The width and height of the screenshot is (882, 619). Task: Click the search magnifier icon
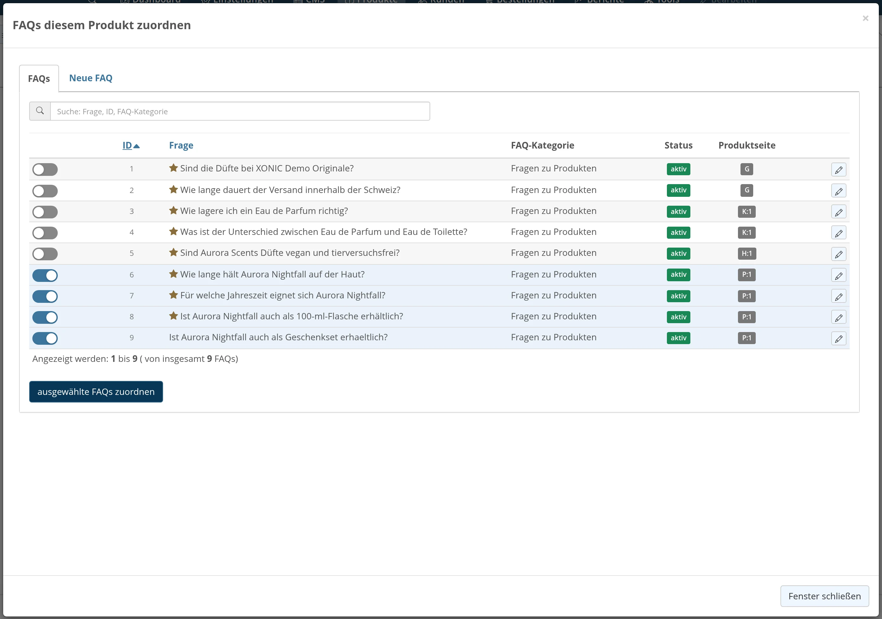click(40, 111)
